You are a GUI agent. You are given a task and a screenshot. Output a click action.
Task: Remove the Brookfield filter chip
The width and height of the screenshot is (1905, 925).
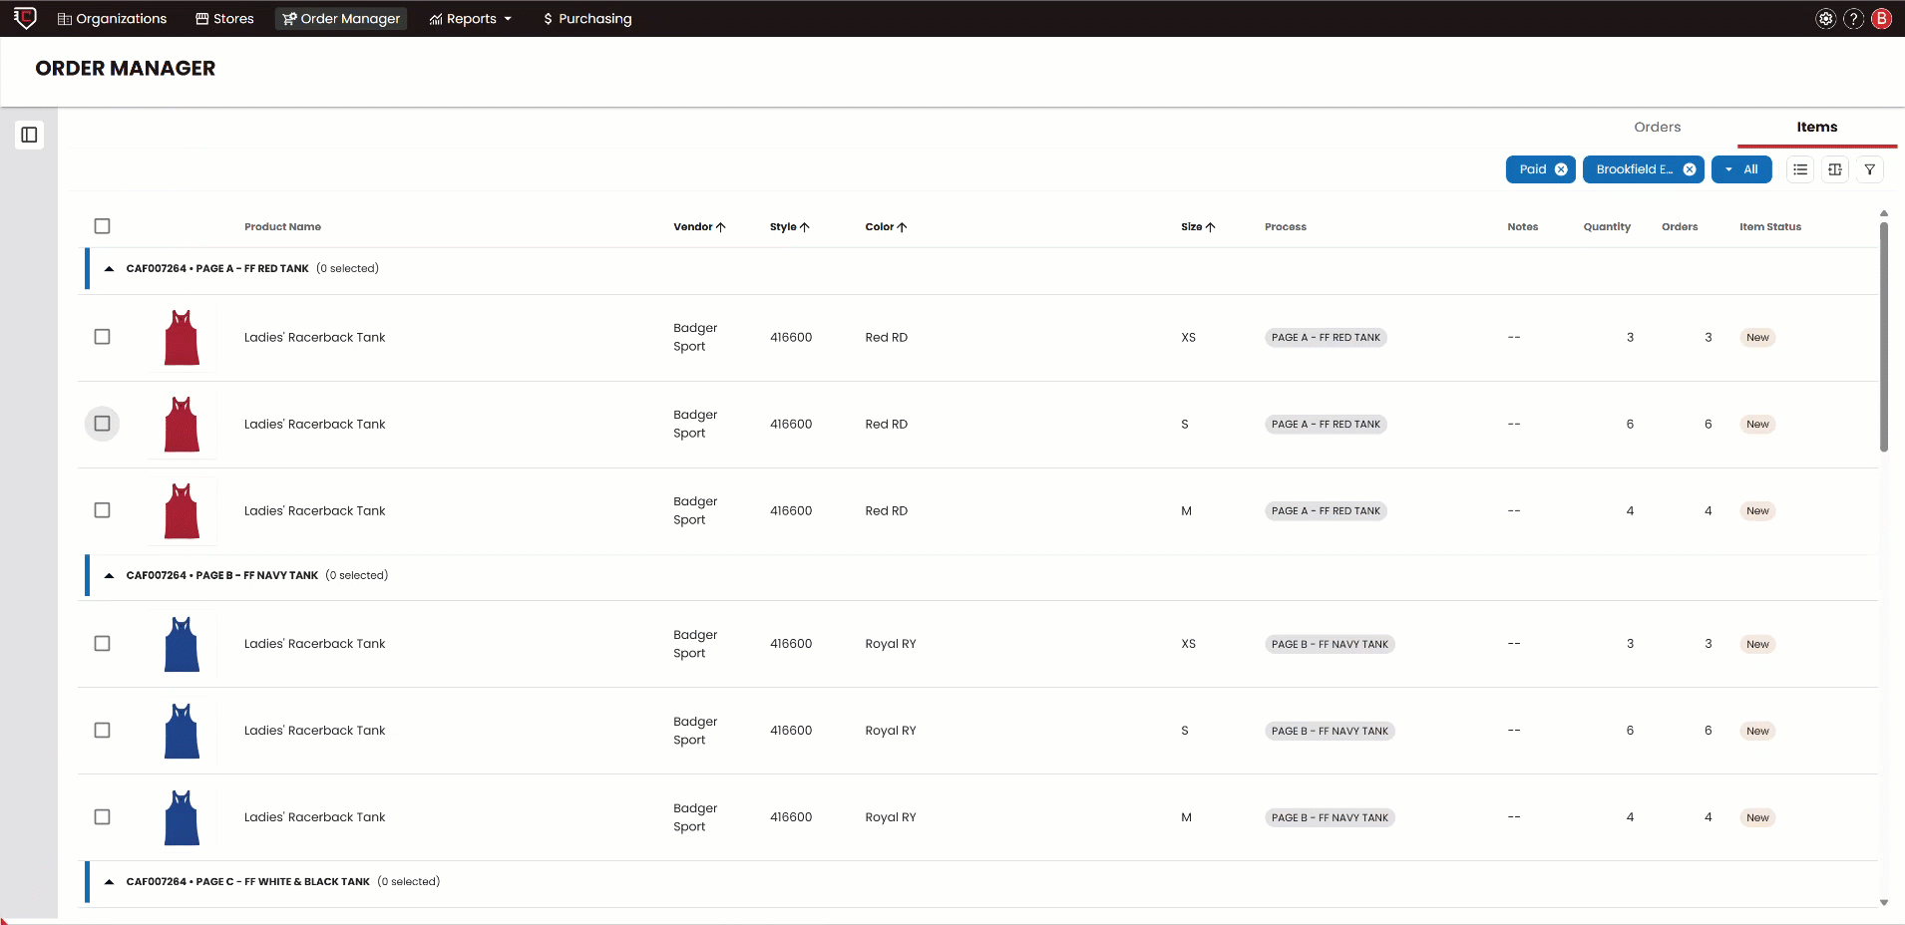click(x=1690, y=169)
